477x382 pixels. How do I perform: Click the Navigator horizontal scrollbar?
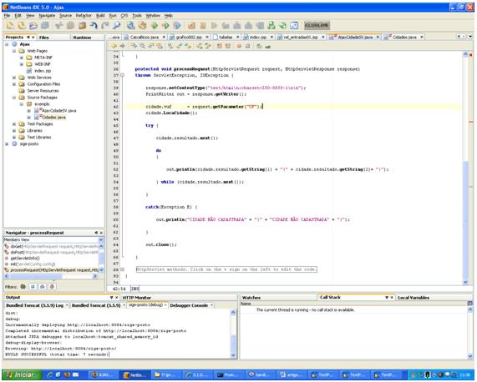pos(51,276)
